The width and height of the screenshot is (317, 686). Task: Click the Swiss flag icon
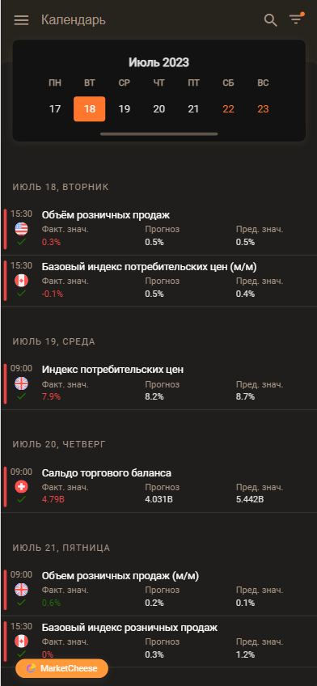21,486
